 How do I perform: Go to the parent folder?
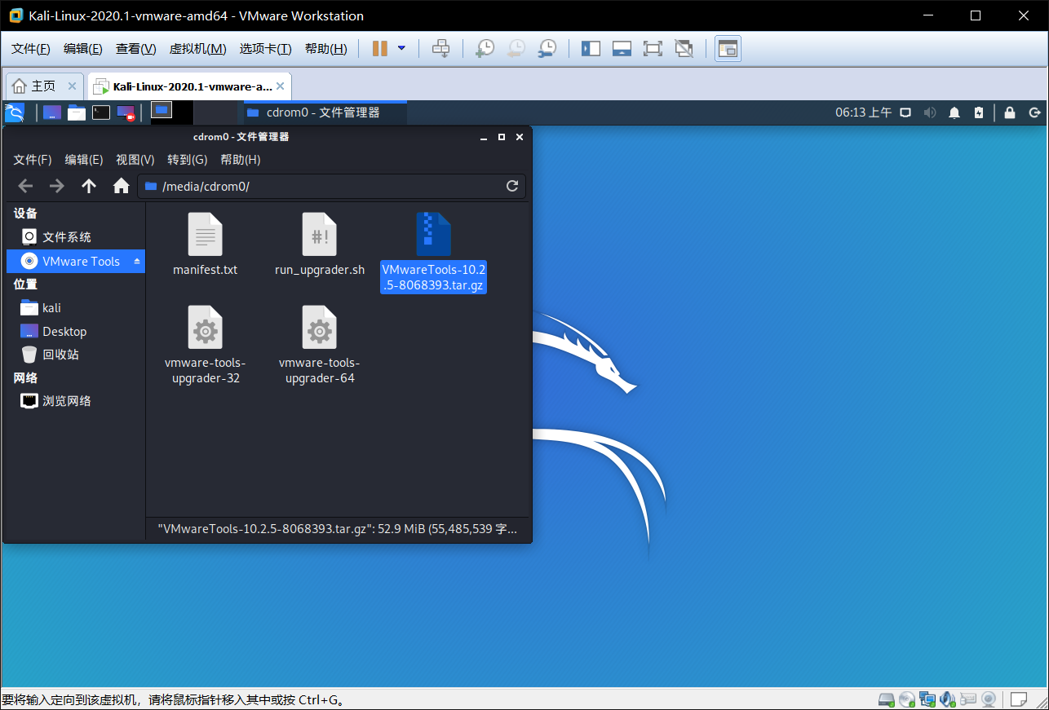tap(89, 186)
